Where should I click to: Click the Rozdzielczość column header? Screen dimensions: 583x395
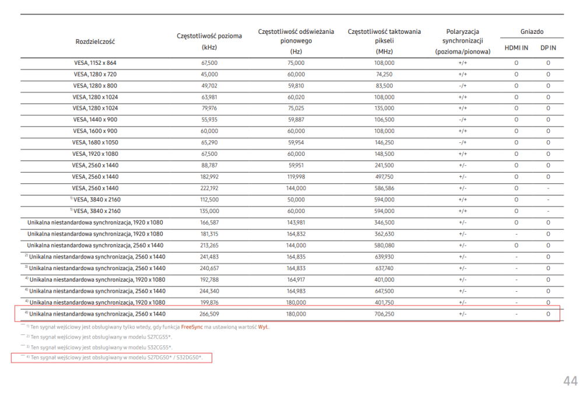[95, 41]
